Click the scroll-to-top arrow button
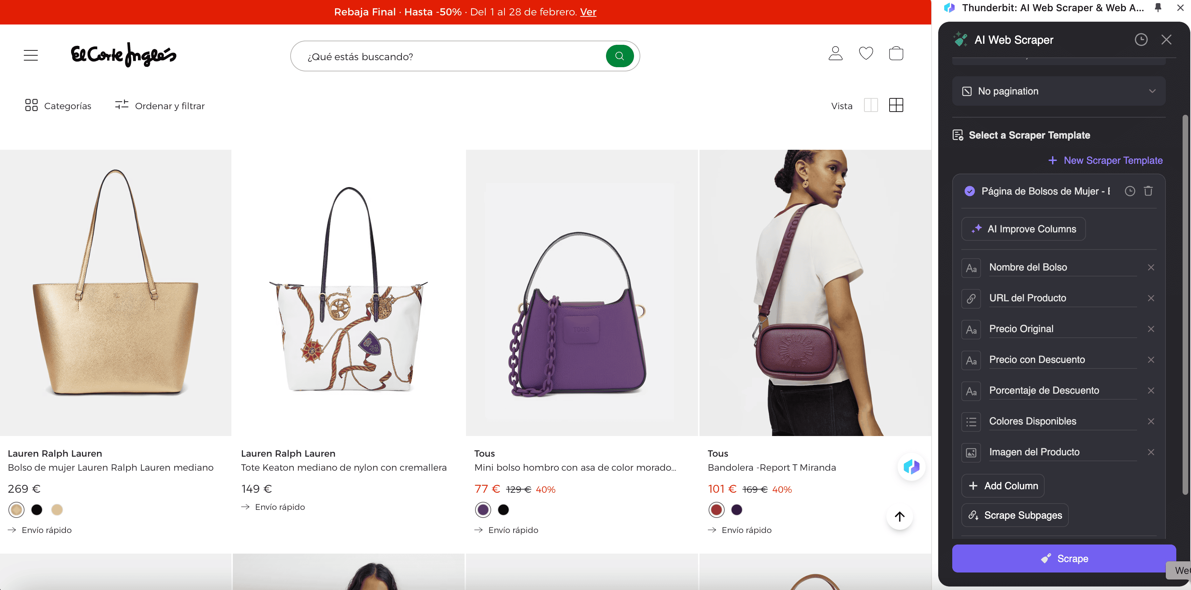1191x590 pixels. pyautogui.click(x=899, y=517)
